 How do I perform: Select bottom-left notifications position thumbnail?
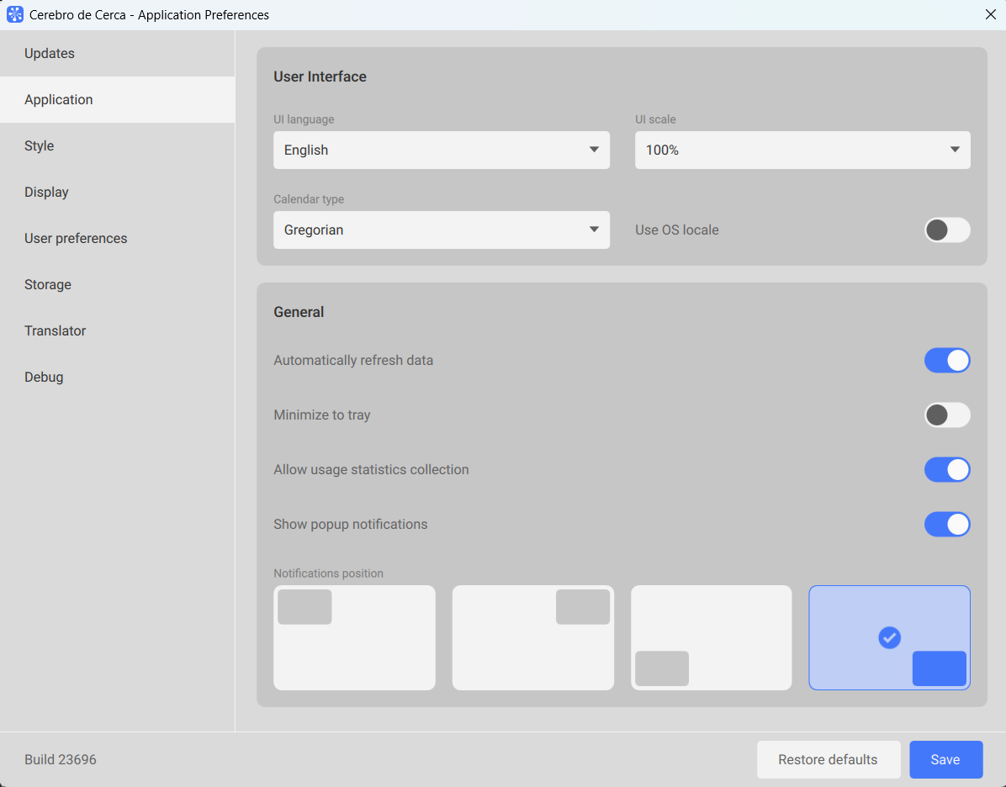(711, 637)
